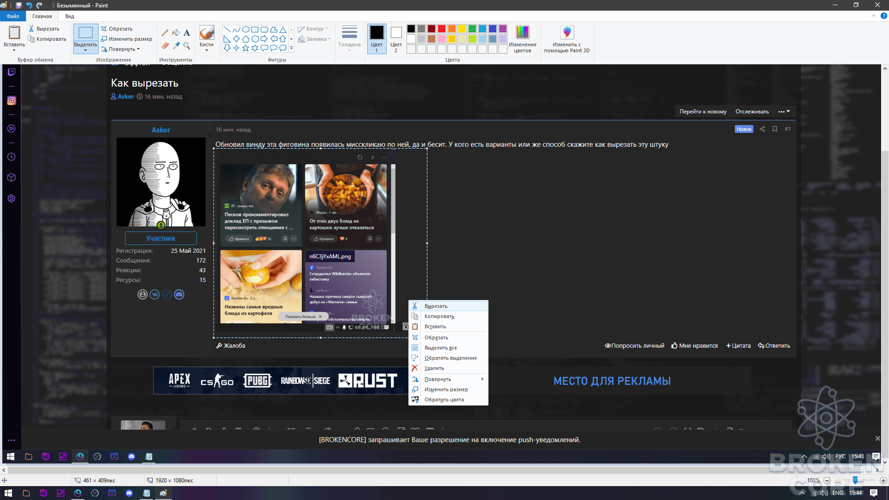Open Edit with Paint 3D

(x=567, y=38)
